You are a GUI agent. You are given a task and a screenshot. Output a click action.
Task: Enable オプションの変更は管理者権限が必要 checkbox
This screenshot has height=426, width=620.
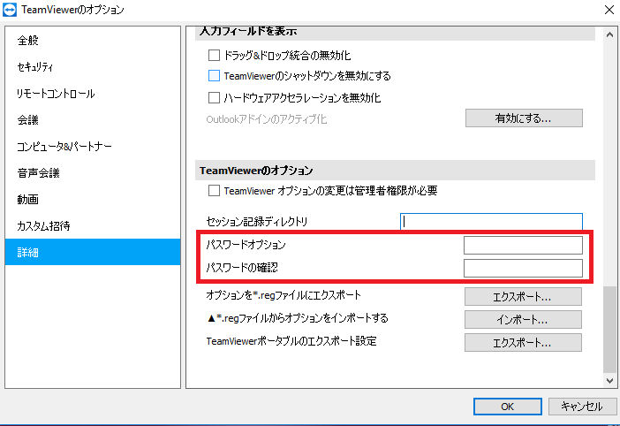(x=214, y=191)
